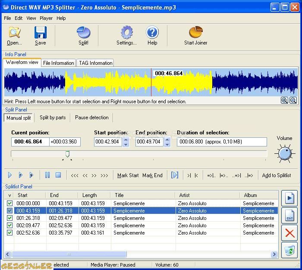Click the Volume knob
This screenshot has height=270, width=302.
point(285,153)
